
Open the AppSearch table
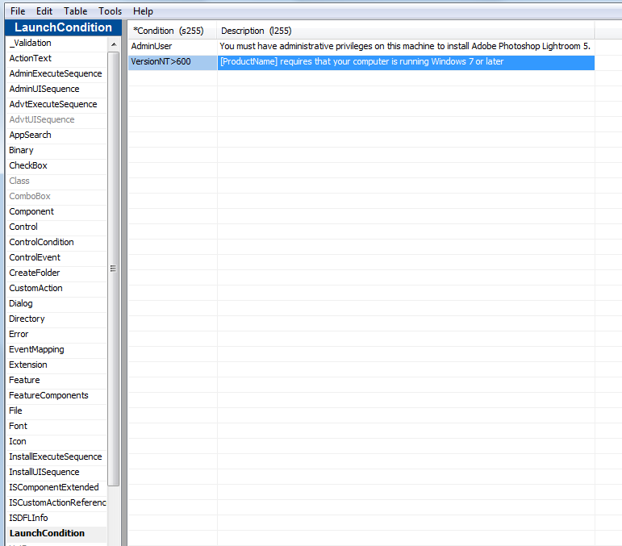30,135
